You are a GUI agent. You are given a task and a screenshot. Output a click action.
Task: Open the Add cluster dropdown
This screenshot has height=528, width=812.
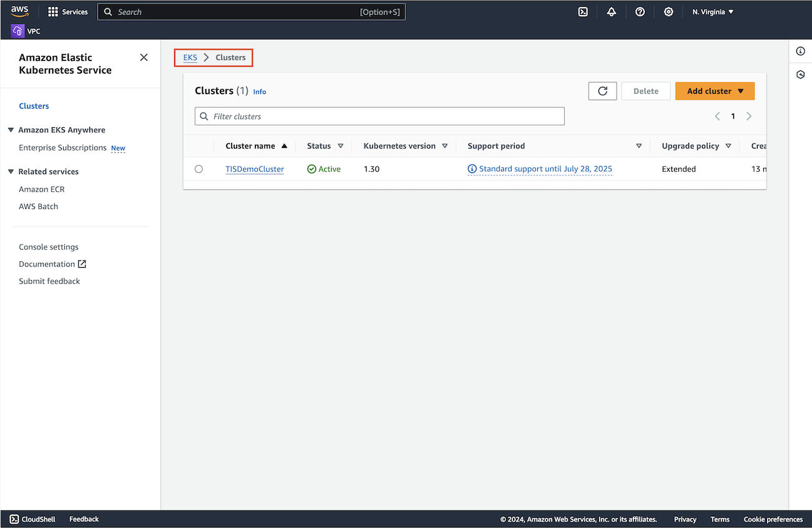point(715,91)
